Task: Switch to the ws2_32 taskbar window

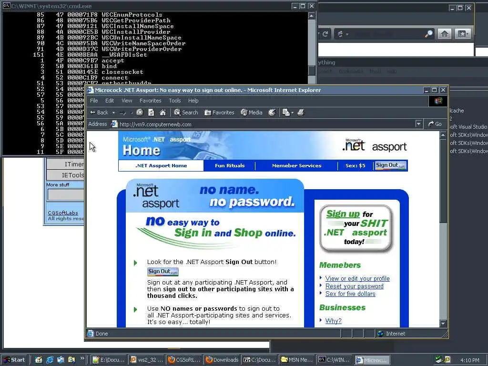Action: click(146, 360)
